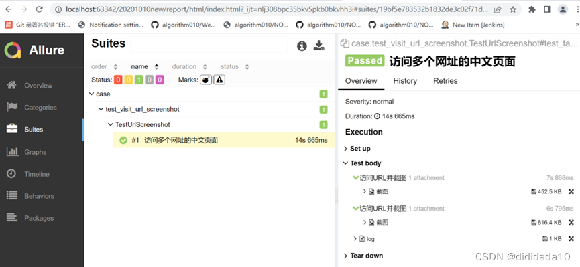
Task: Collapse the first 访问URL并截图 step
Action: [x=356, y=178]
